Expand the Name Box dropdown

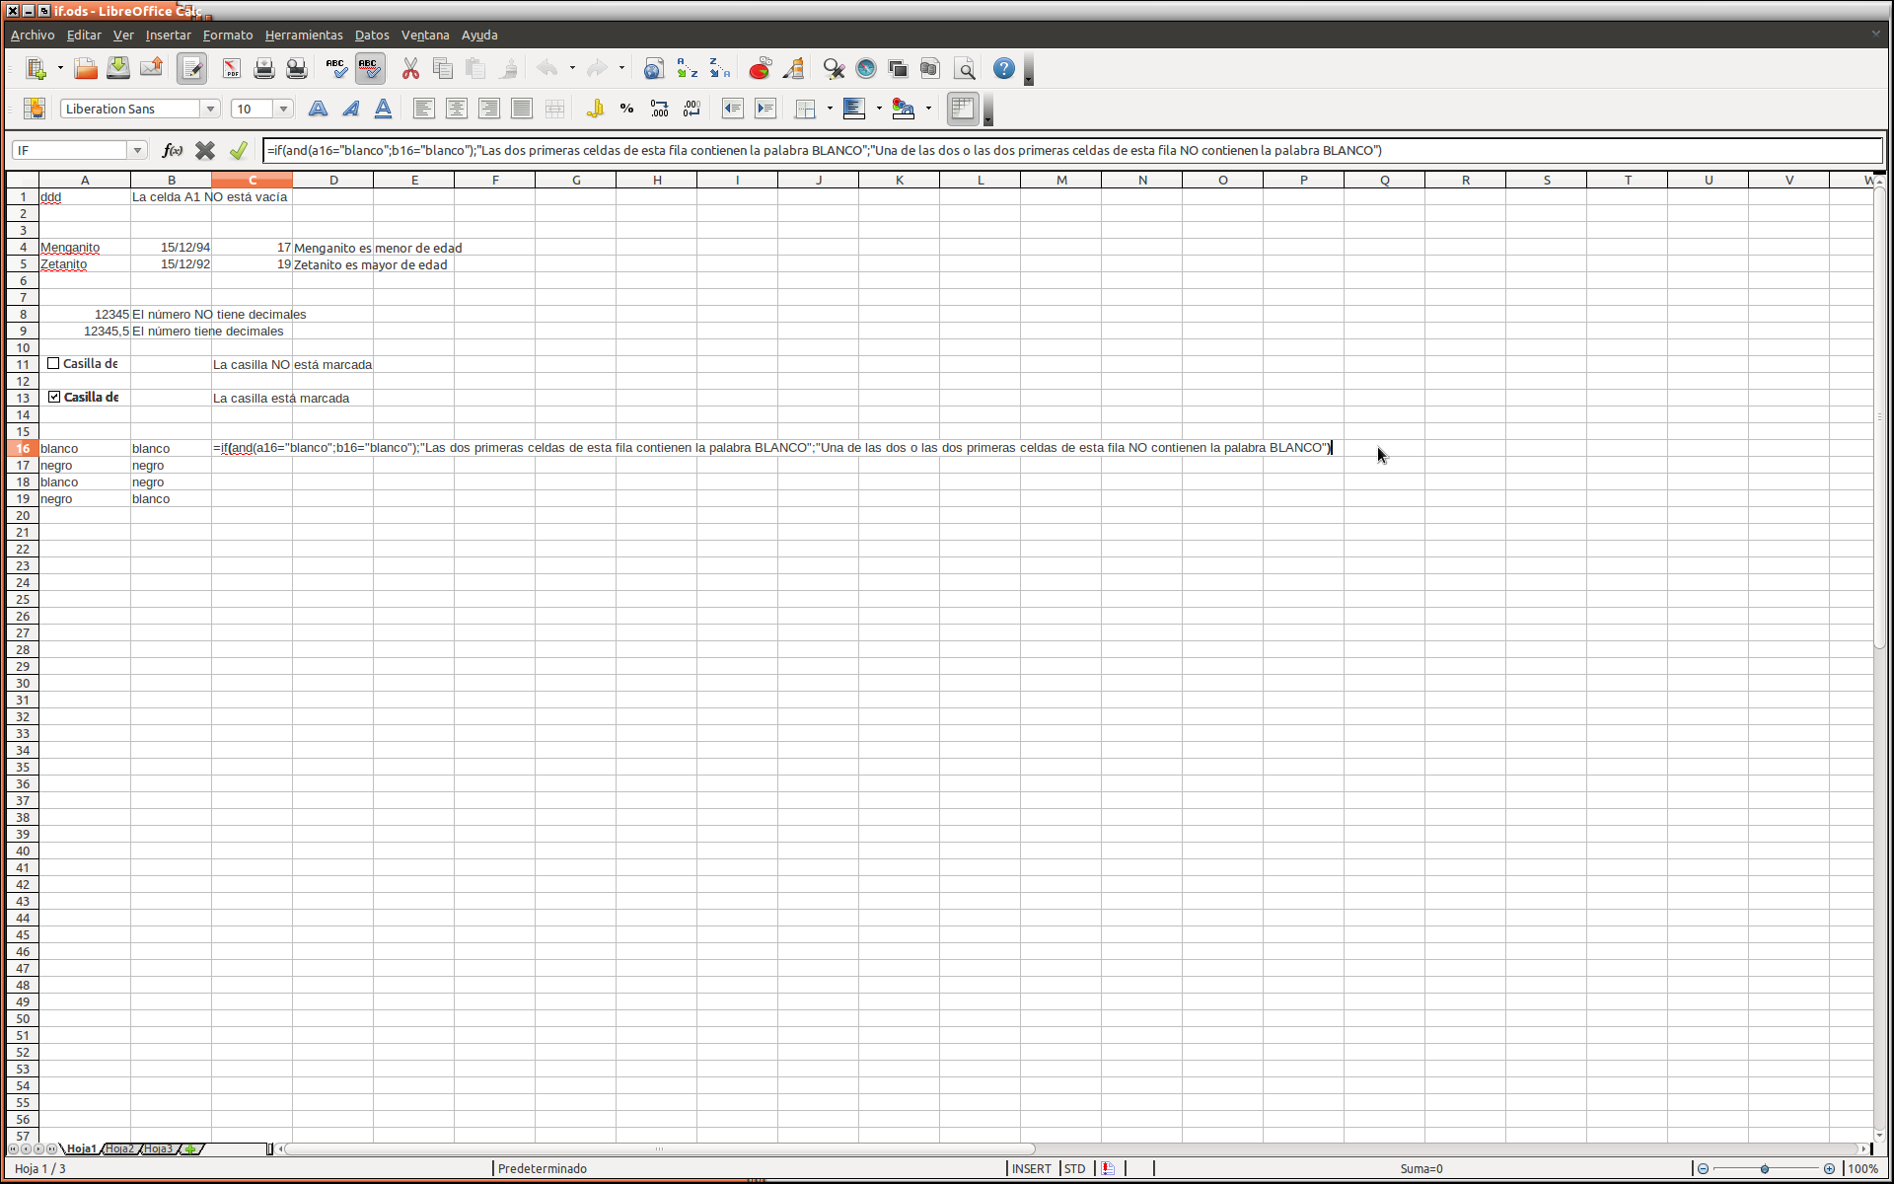[x=138, y=151]
